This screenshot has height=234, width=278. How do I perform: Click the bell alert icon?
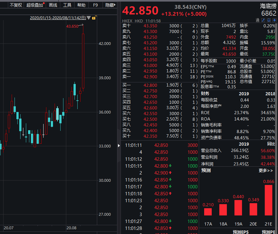269,20
